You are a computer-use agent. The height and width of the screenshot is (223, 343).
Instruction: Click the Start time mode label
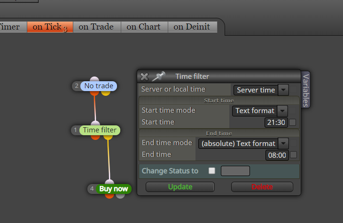point(168,110)
